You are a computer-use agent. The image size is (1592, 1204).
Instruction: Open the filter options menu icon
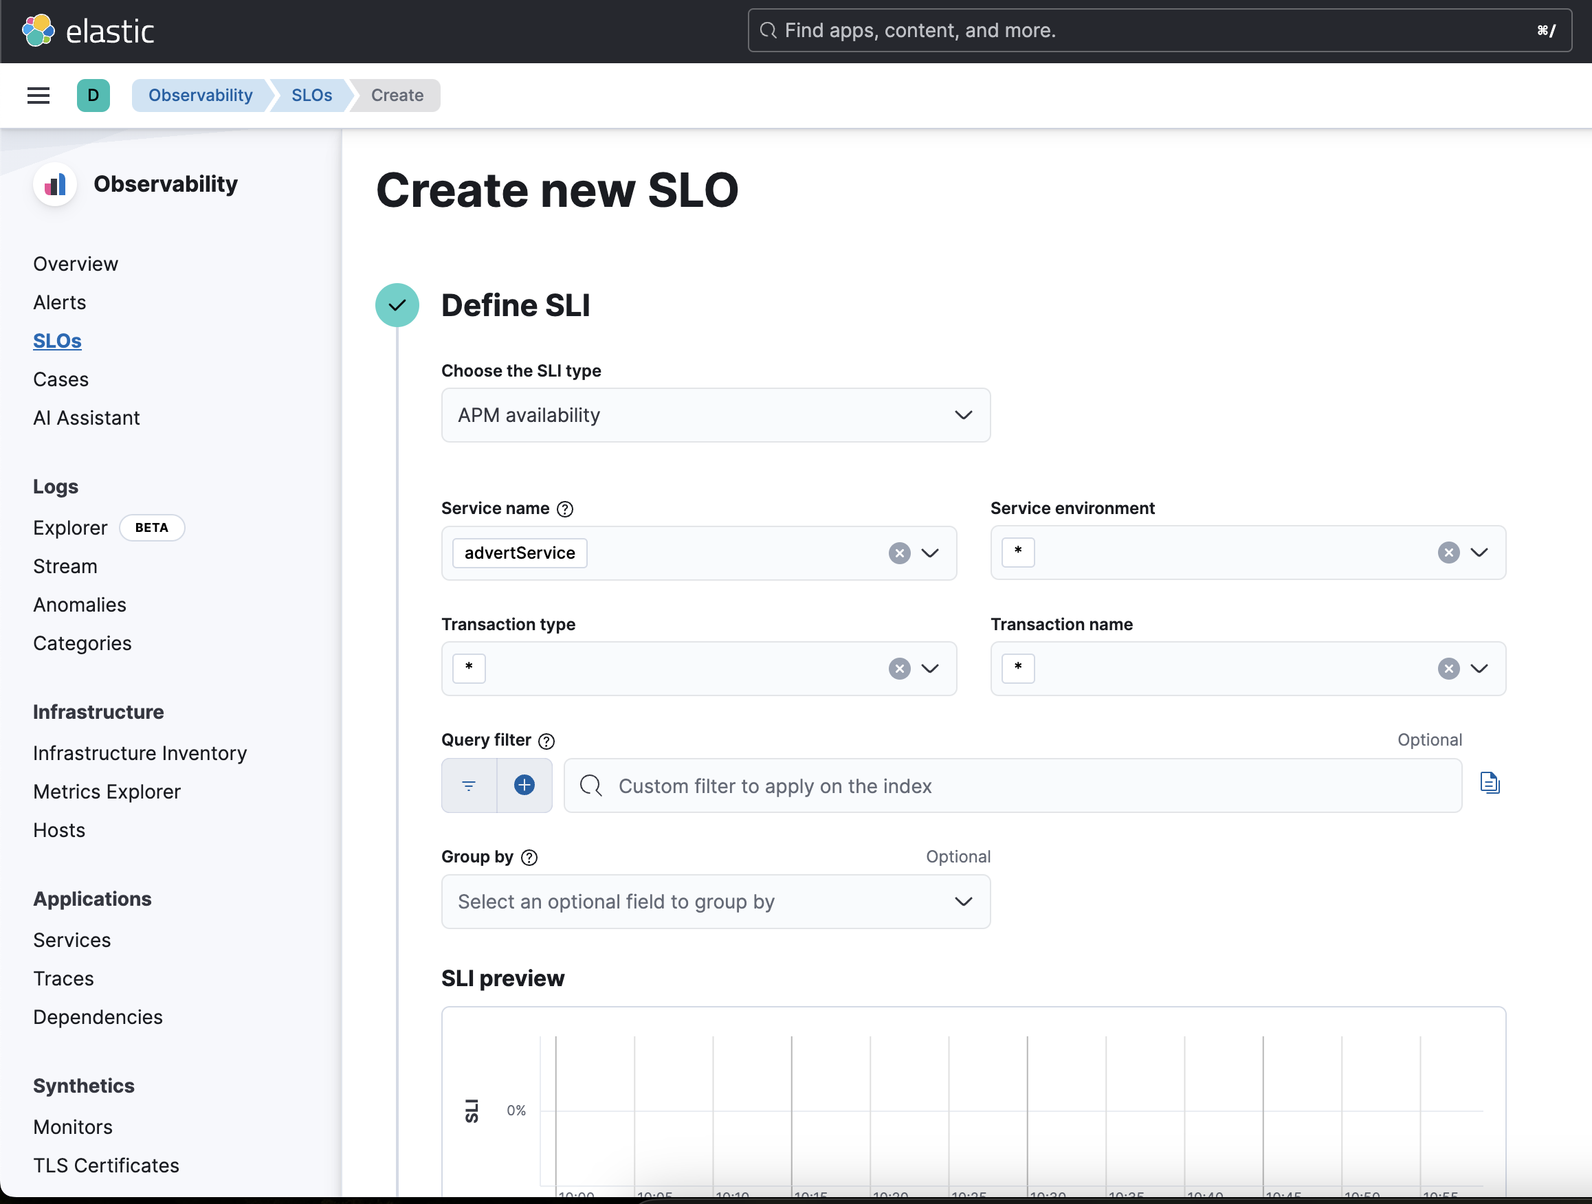tap(469, 785)
